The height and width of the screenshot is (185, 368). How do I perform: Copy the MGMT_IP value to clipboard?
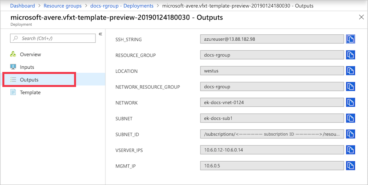351,166
